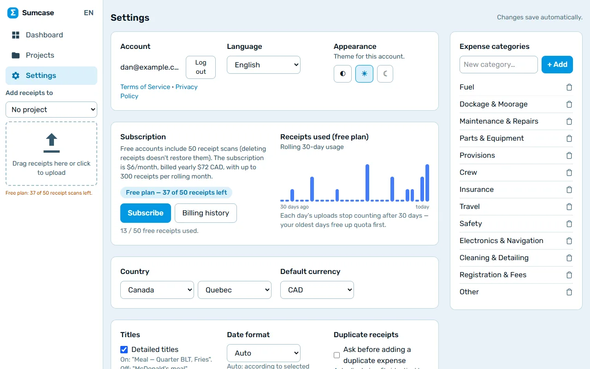The image size is (590, 369).
Task: Open the Country dropdown showing Canada
Action: coord(157,290)
